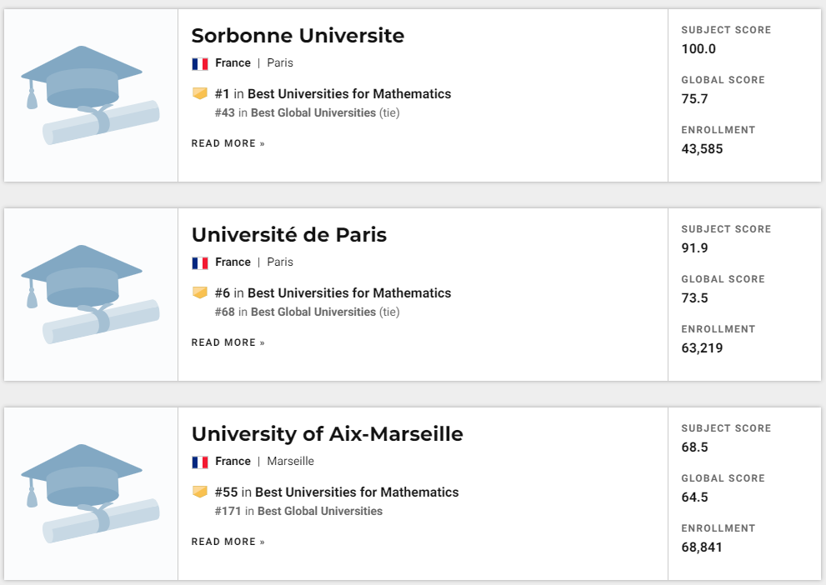Click Read More under University of Aix-Marseille

pos(228,542)
